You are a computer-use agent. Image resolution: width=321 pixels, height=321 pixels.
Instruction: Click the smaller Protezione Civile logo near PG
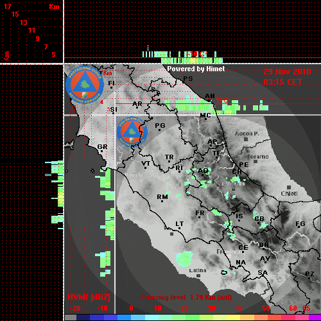132,132
